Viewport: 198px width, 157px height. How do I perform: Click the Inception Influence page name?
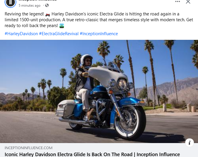pyautogui.click(x=38, y=0)
